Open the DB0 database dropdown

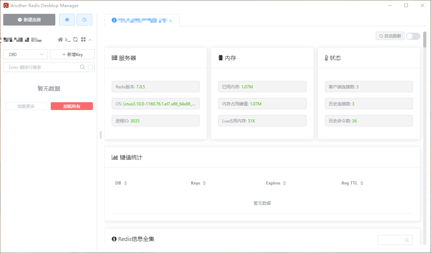click(25, 54)
